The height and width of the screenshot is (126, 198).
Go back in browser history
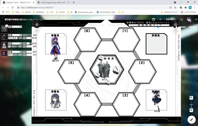click(3, 8)
